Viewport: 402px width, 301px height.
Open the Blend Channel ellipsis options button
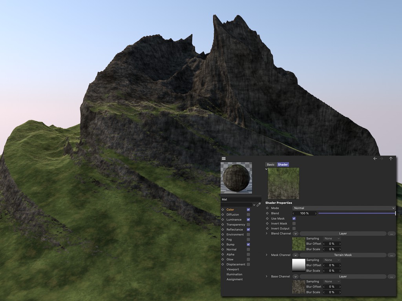(391, 234)
